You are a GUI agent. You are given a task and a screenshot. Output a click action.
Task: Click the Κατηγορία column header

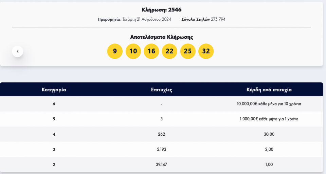click(54, 90)
